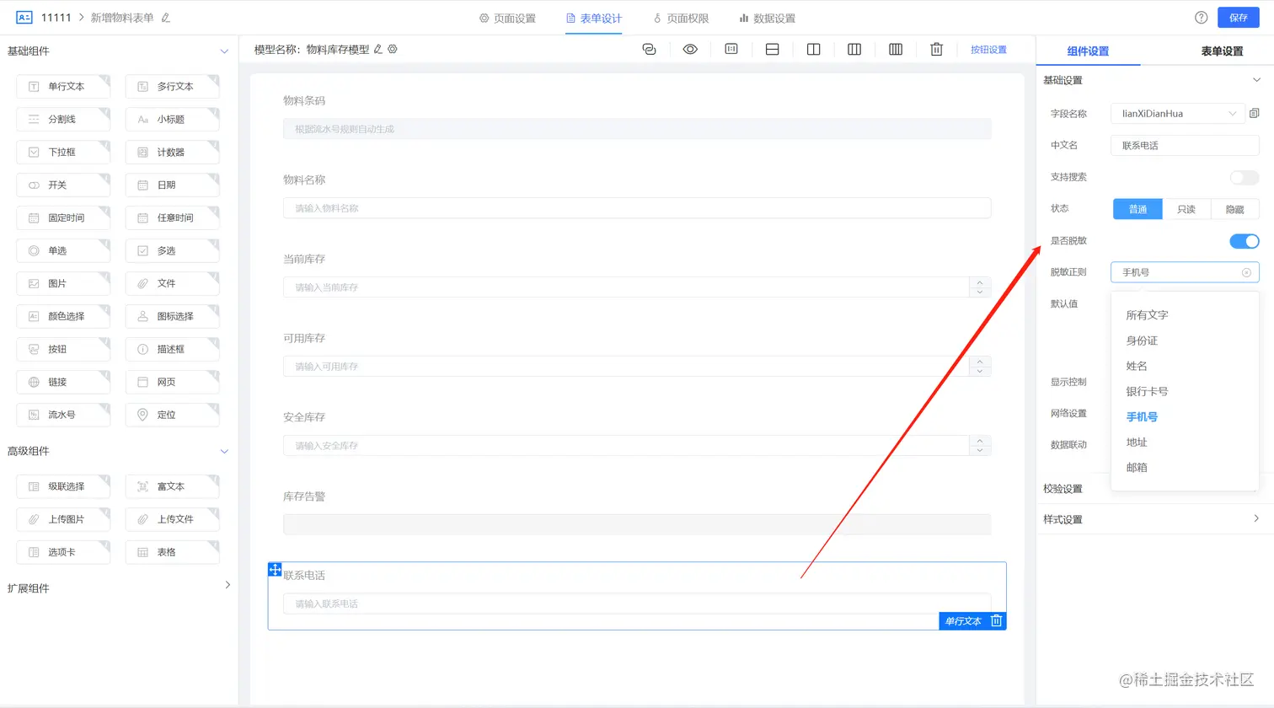The height and width of the screenshot is (708, 1274).
Task: Select the 单行文本 component
Action: [63, 87]
